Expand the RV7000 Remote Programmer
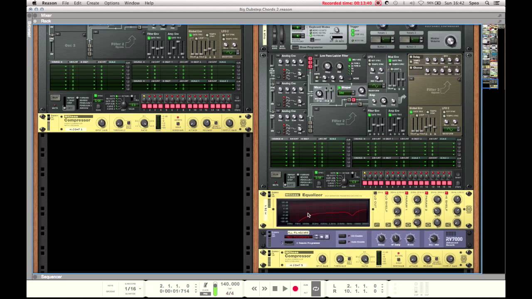Viewport: 532px width, 299px height. click(289, 243)
